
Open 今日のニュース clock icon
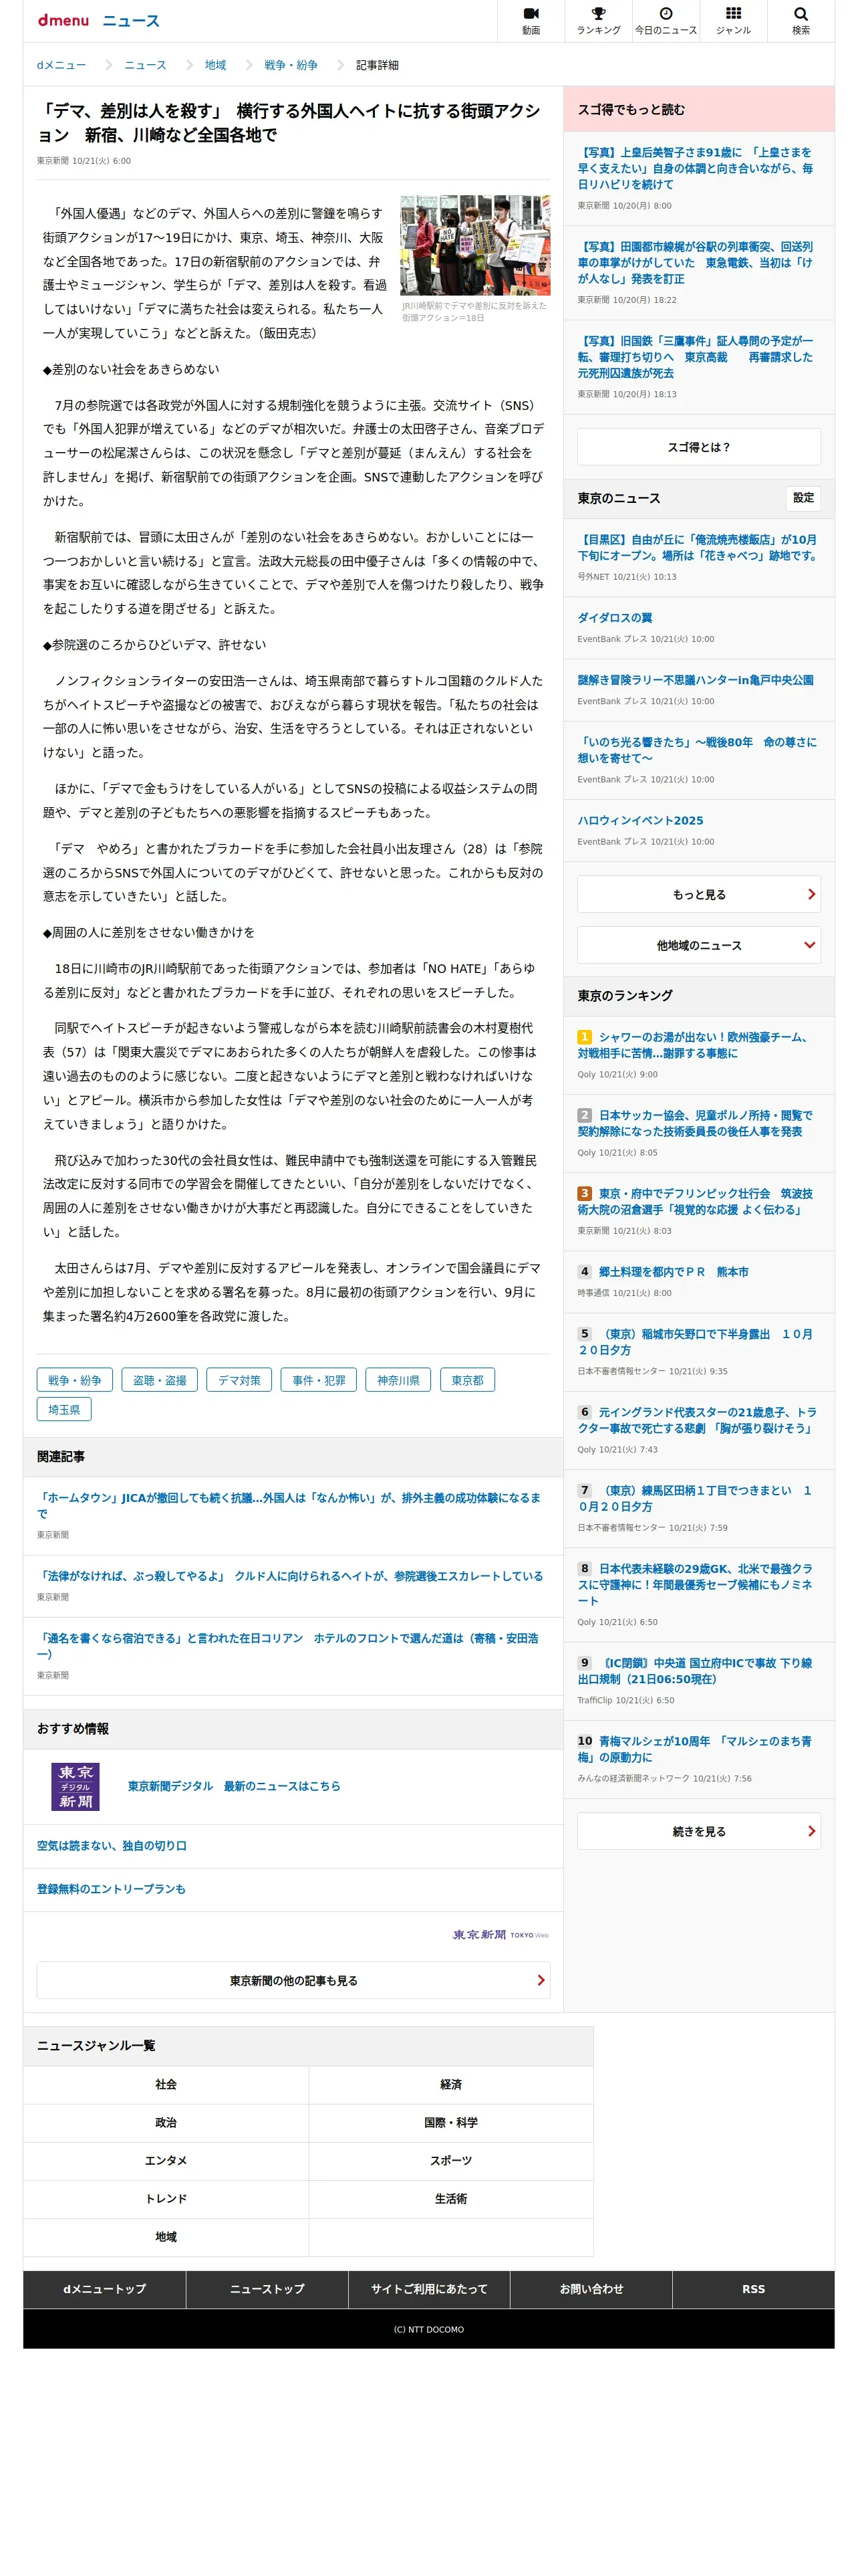[666, 20]
